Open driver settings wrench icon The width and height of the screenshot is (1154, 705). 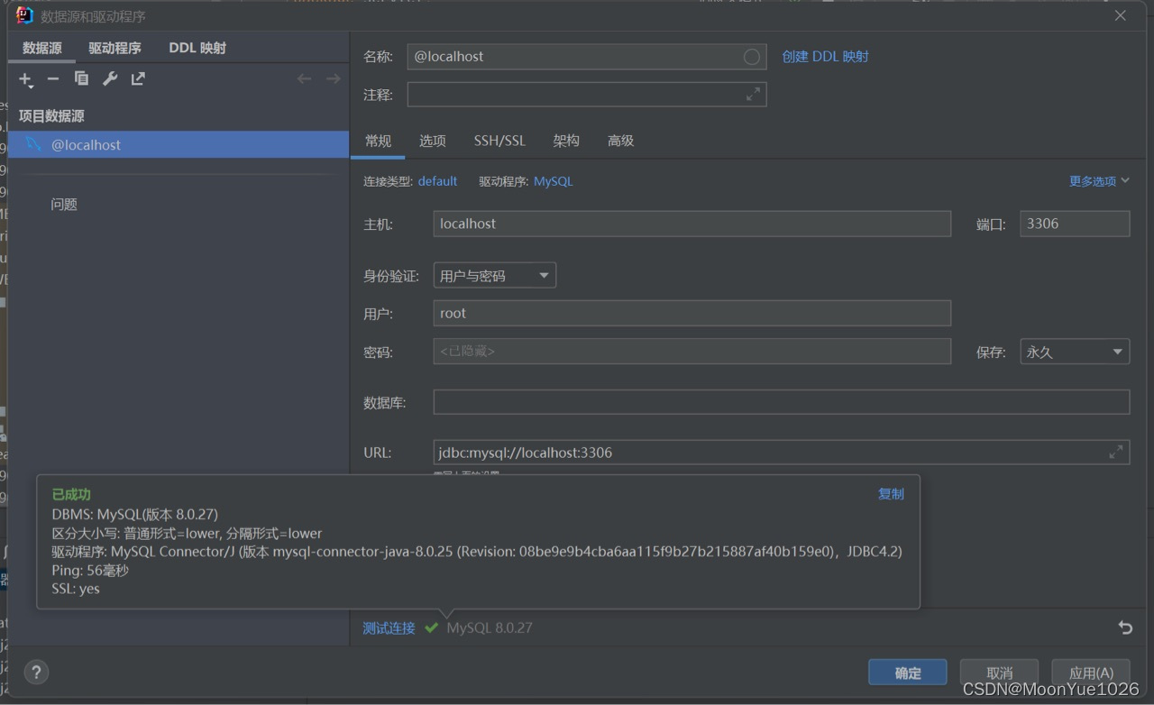point(110,79)
